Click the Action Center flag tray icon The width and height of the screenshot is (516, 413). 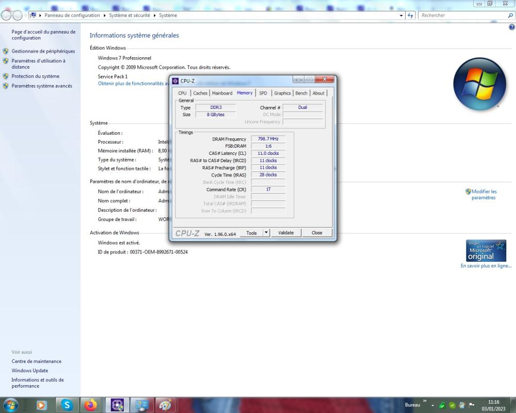[x=471, y=405]
